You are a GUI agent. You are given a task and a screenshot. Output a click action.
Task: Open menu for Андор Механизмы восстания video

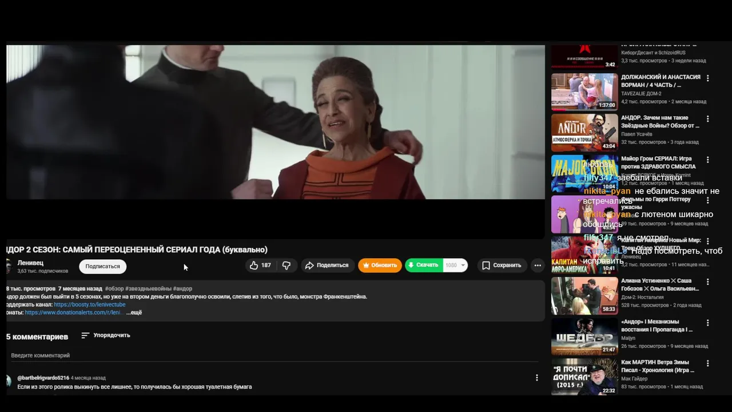(x=707, y=323)
